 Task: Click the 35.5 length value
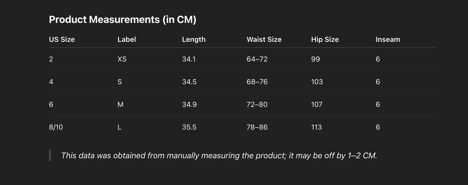(x=189, y=127)
